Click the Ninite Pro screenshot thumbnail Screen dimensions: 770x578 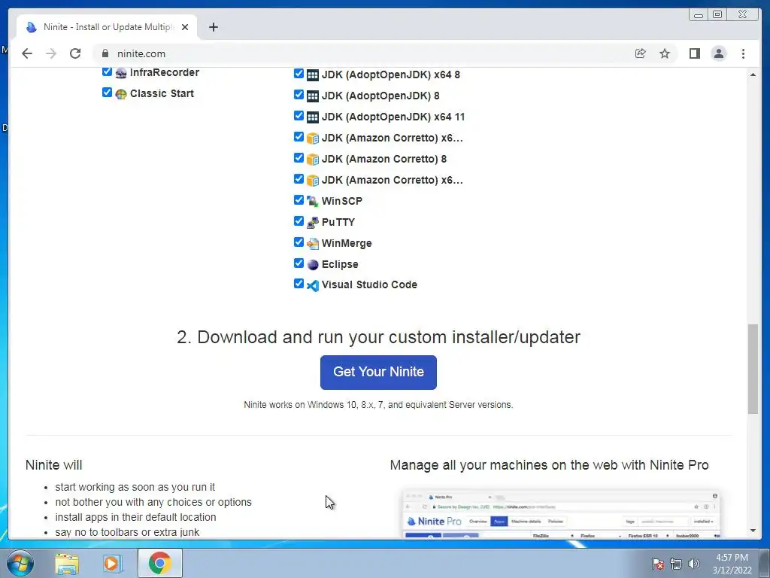point(561,513)
